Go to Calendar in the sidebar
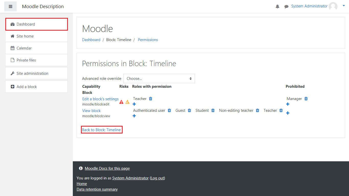349x196 pixels. (x=24, y=48)
